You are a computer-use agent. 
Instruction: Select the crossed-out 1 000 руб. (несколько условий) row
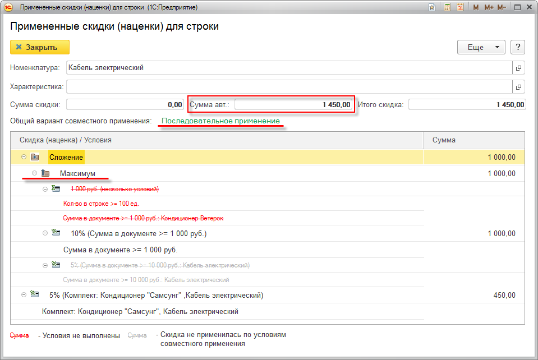tap(114, 189)
